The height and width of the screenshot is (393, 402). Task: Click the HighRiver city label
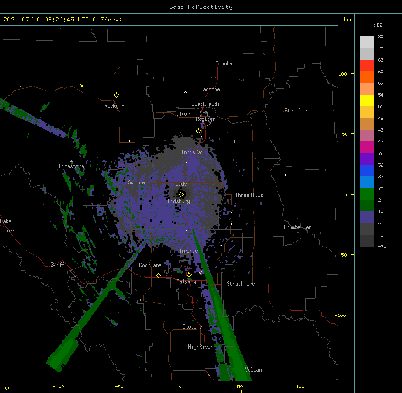pyautogui.click(x=201, y=347)
